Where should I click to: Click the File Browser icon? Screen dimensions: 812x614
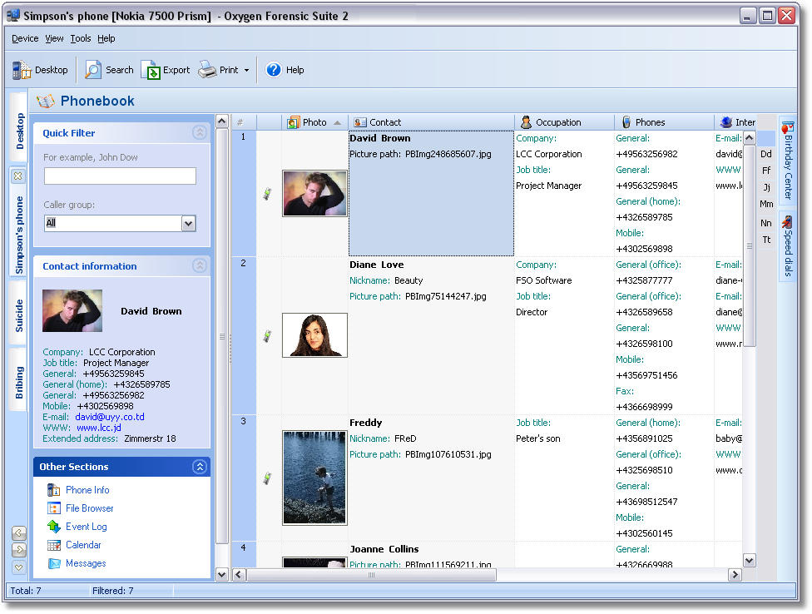pyautogui.click(x=54, y=508)
